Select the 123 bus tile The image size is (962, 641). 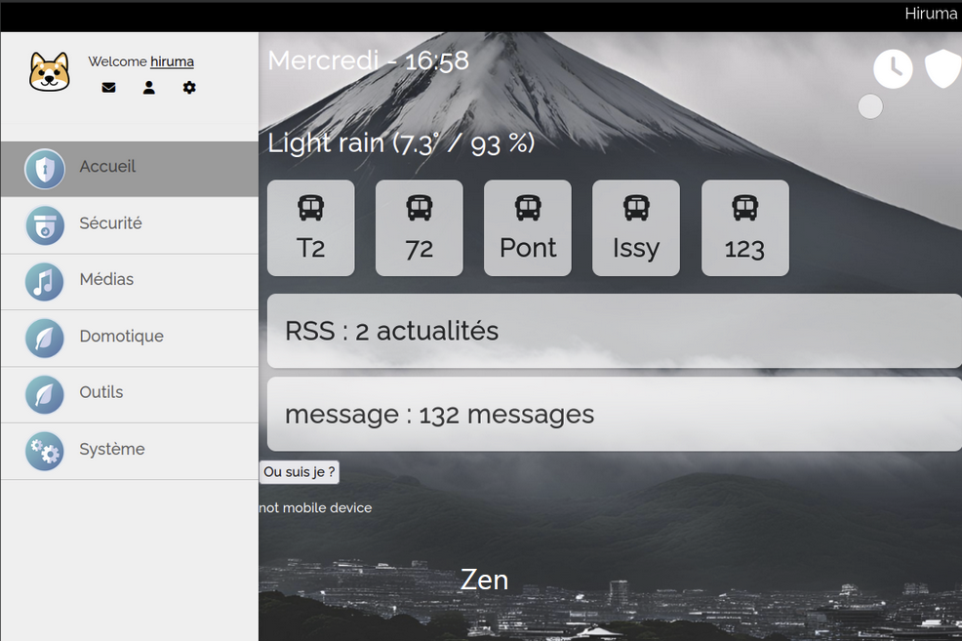coord(744,228)
